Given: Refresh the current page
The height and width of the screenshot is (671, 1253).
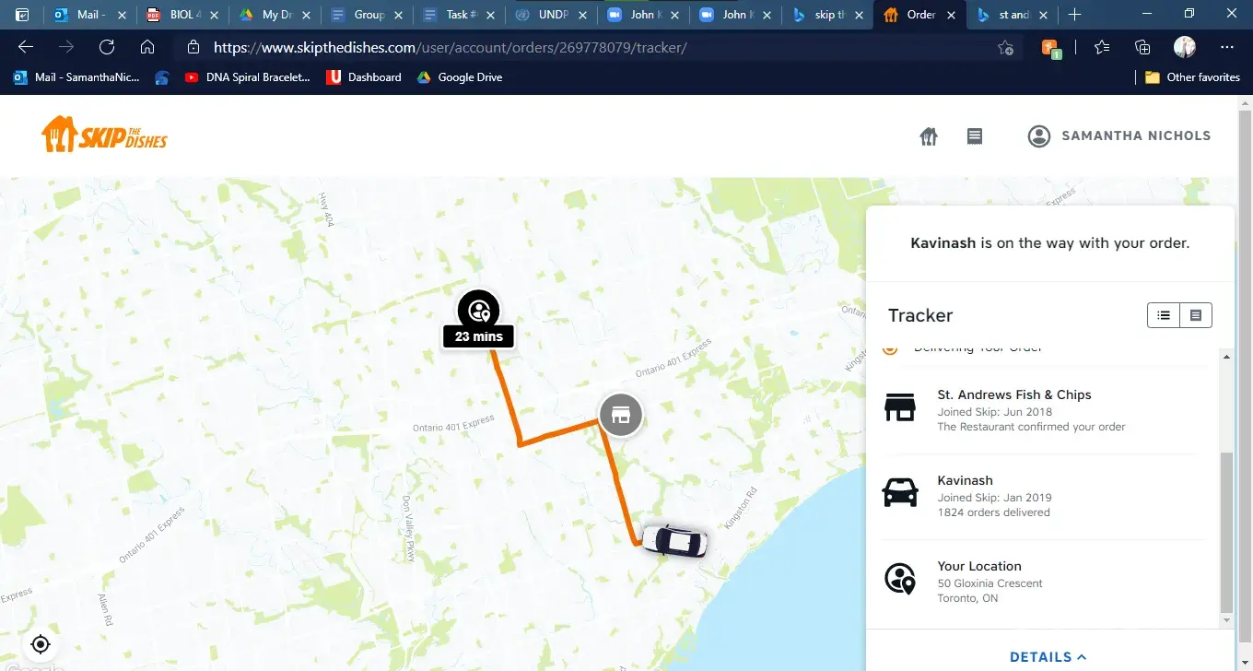Looking at the screenshot, I should 107,48.
